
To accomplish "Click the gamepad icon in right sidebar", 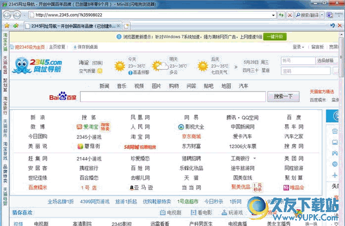I will [x=335, y=153].
